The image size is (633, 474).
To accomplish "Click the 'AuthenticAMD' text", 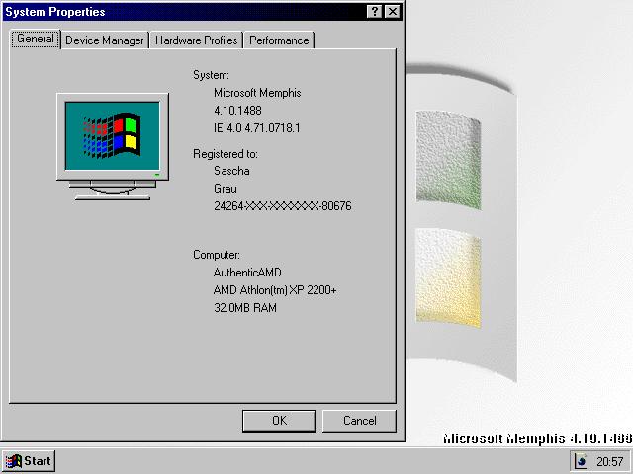I will [x=247, y=273].
